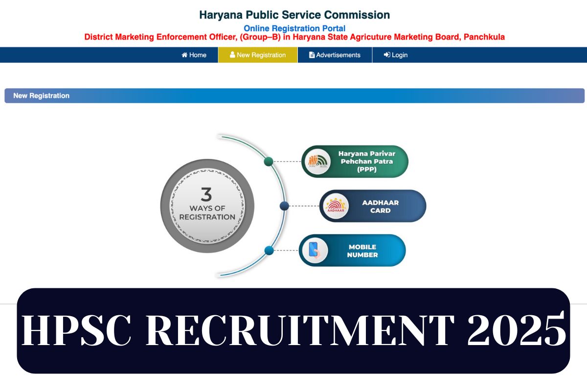Viewport: 587px width, 391px height.
Task: Click the Parivar Pehchan Patra family logo icon
Action: pos(318,161)
